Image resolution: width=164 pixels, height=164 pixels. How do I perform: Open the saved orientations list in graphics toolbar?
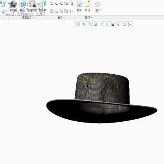pos(107,25)
